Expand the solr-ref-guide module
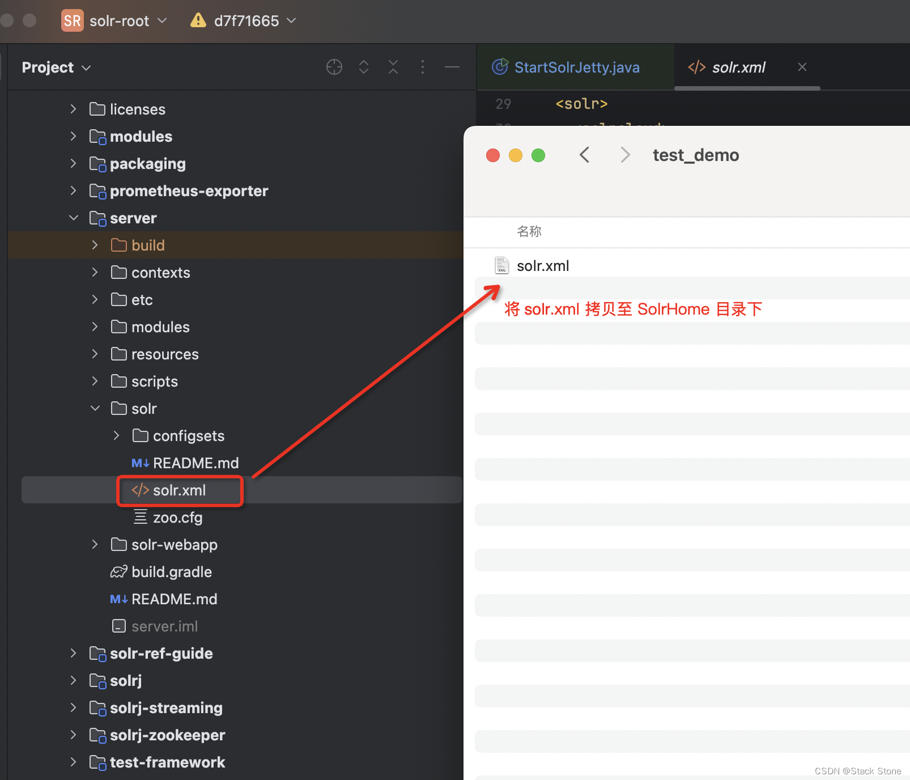Image resolution: width=910 pixels, height=780 pixels. 73,653
